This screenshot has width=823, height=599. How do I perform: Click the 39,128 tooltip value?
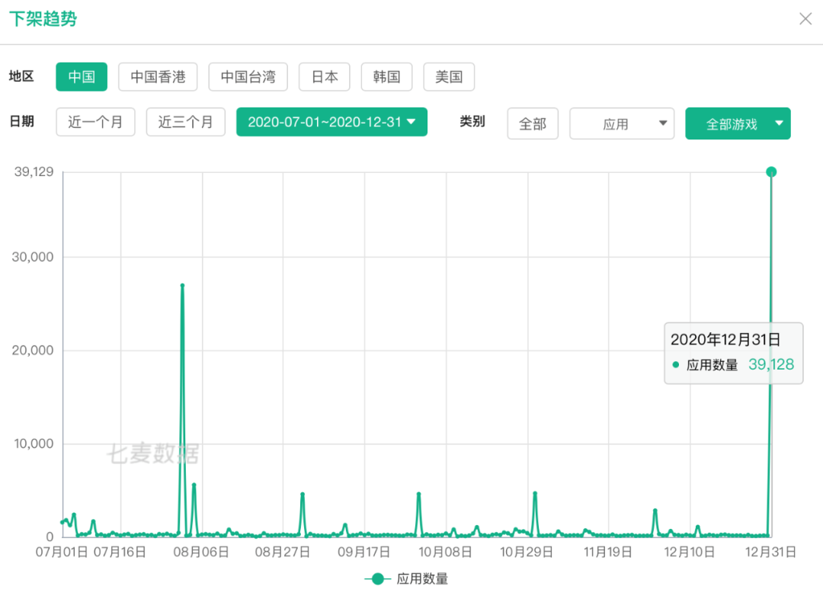(771, 364)
